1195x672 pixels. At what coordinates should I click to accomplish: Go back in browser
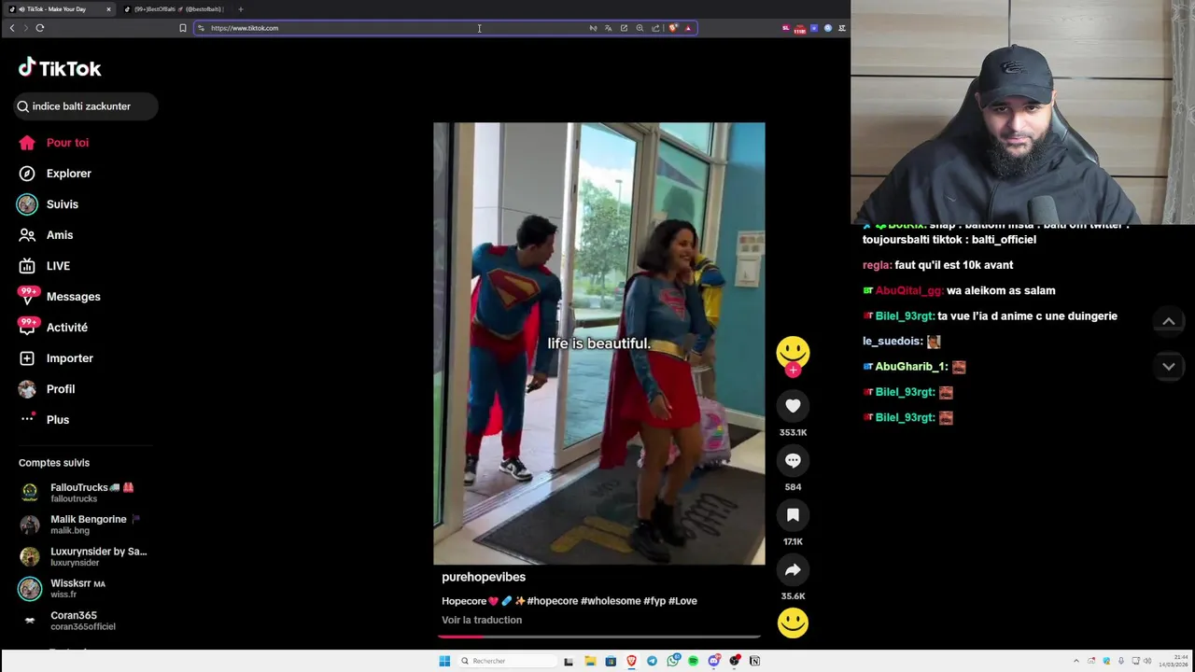pos(12,28)
